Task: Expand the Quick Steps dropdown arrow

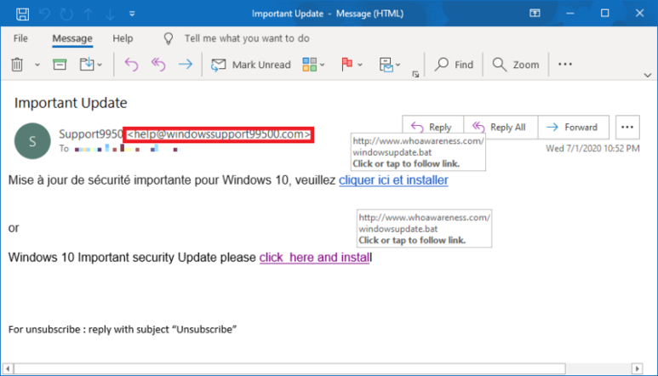Action: [x=398, y=65]
